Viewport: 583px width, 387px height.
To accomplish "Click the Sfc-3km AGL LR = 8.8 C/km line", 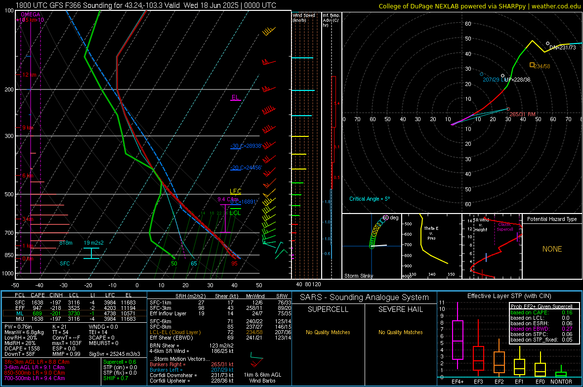I will 37,362.
